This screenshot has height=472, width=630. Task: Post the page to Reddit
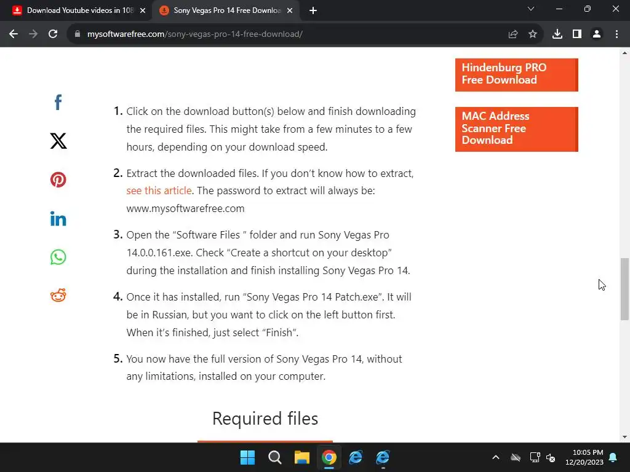[x=58, y=296]
